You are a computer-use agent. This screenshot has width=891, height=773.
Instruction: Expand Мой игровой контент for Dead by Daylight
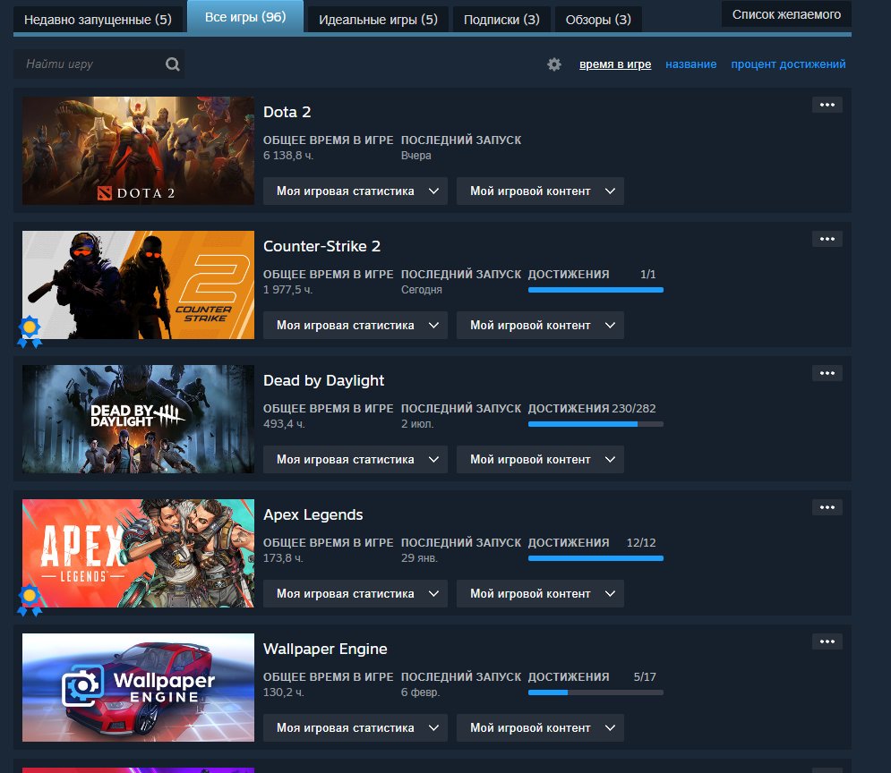[540, 460]
